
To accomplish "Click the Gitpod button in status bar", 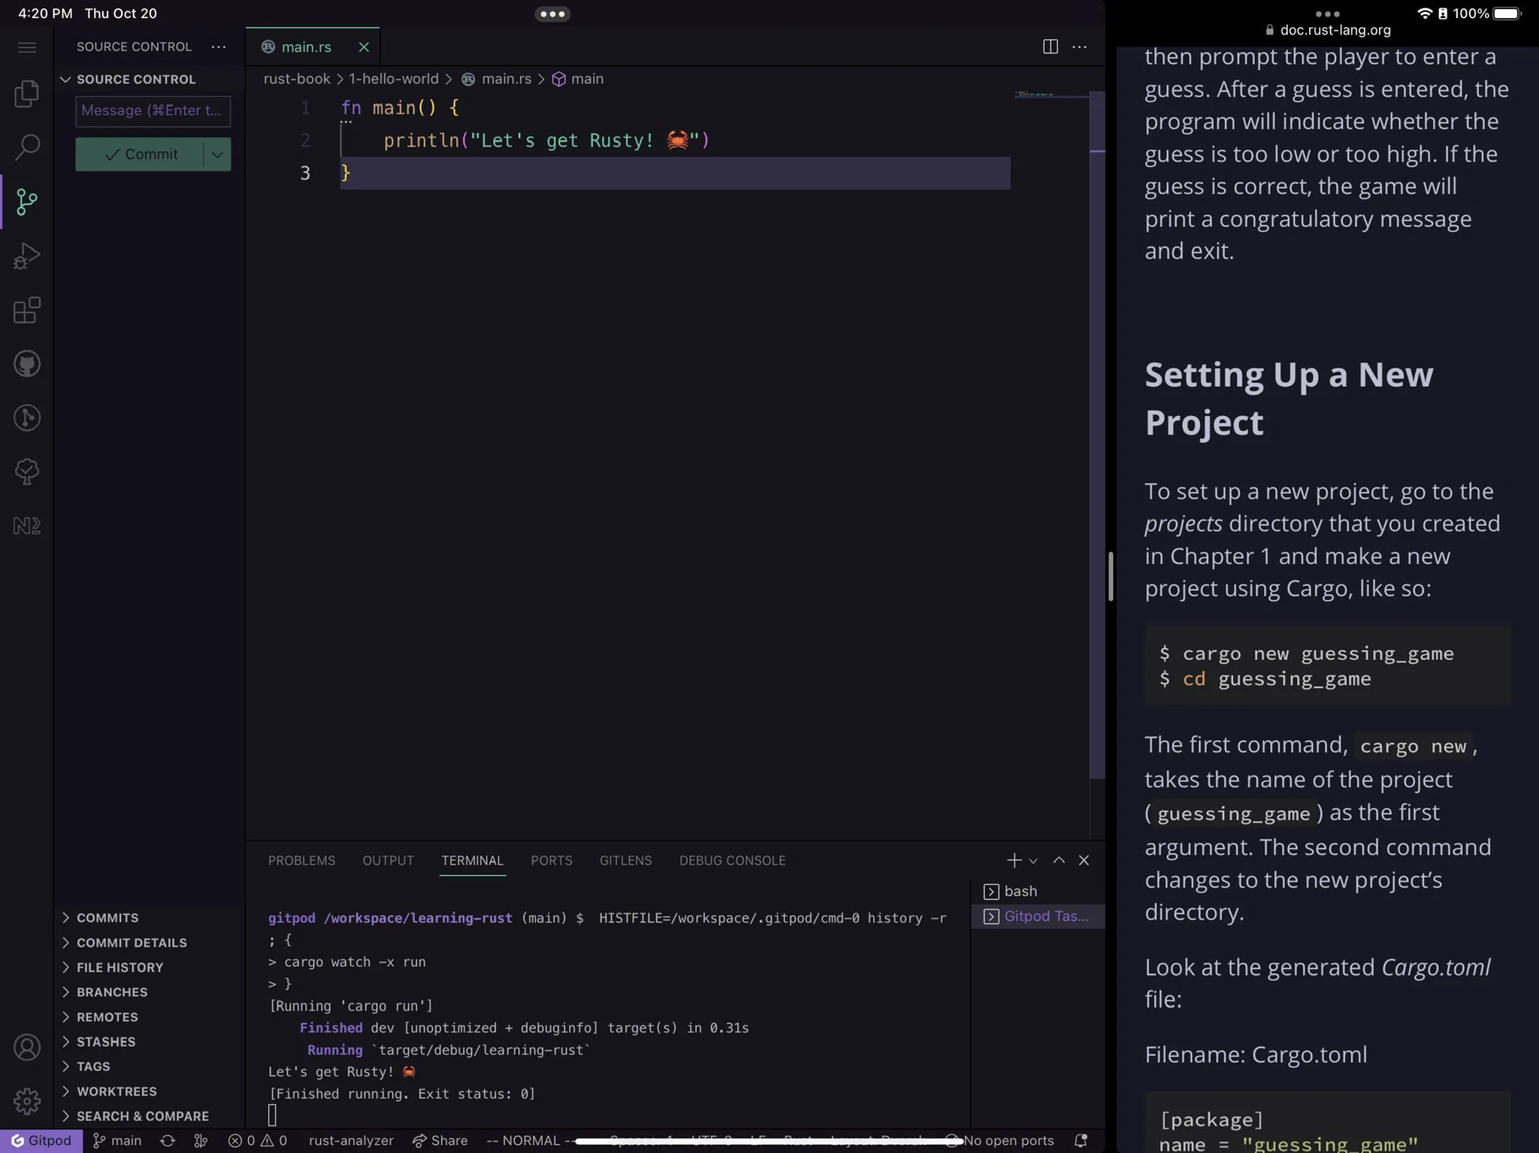I will [41, 1140].
